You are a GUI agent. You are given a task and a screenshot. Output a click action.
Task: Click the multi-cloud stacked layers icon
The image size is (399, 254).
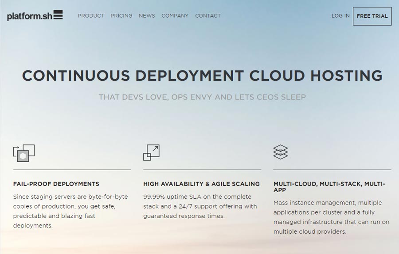281,152
